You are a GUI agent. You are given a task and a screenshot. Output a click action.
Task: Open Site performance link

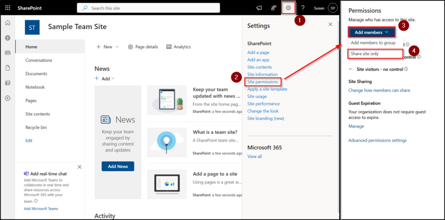(263, 104)
